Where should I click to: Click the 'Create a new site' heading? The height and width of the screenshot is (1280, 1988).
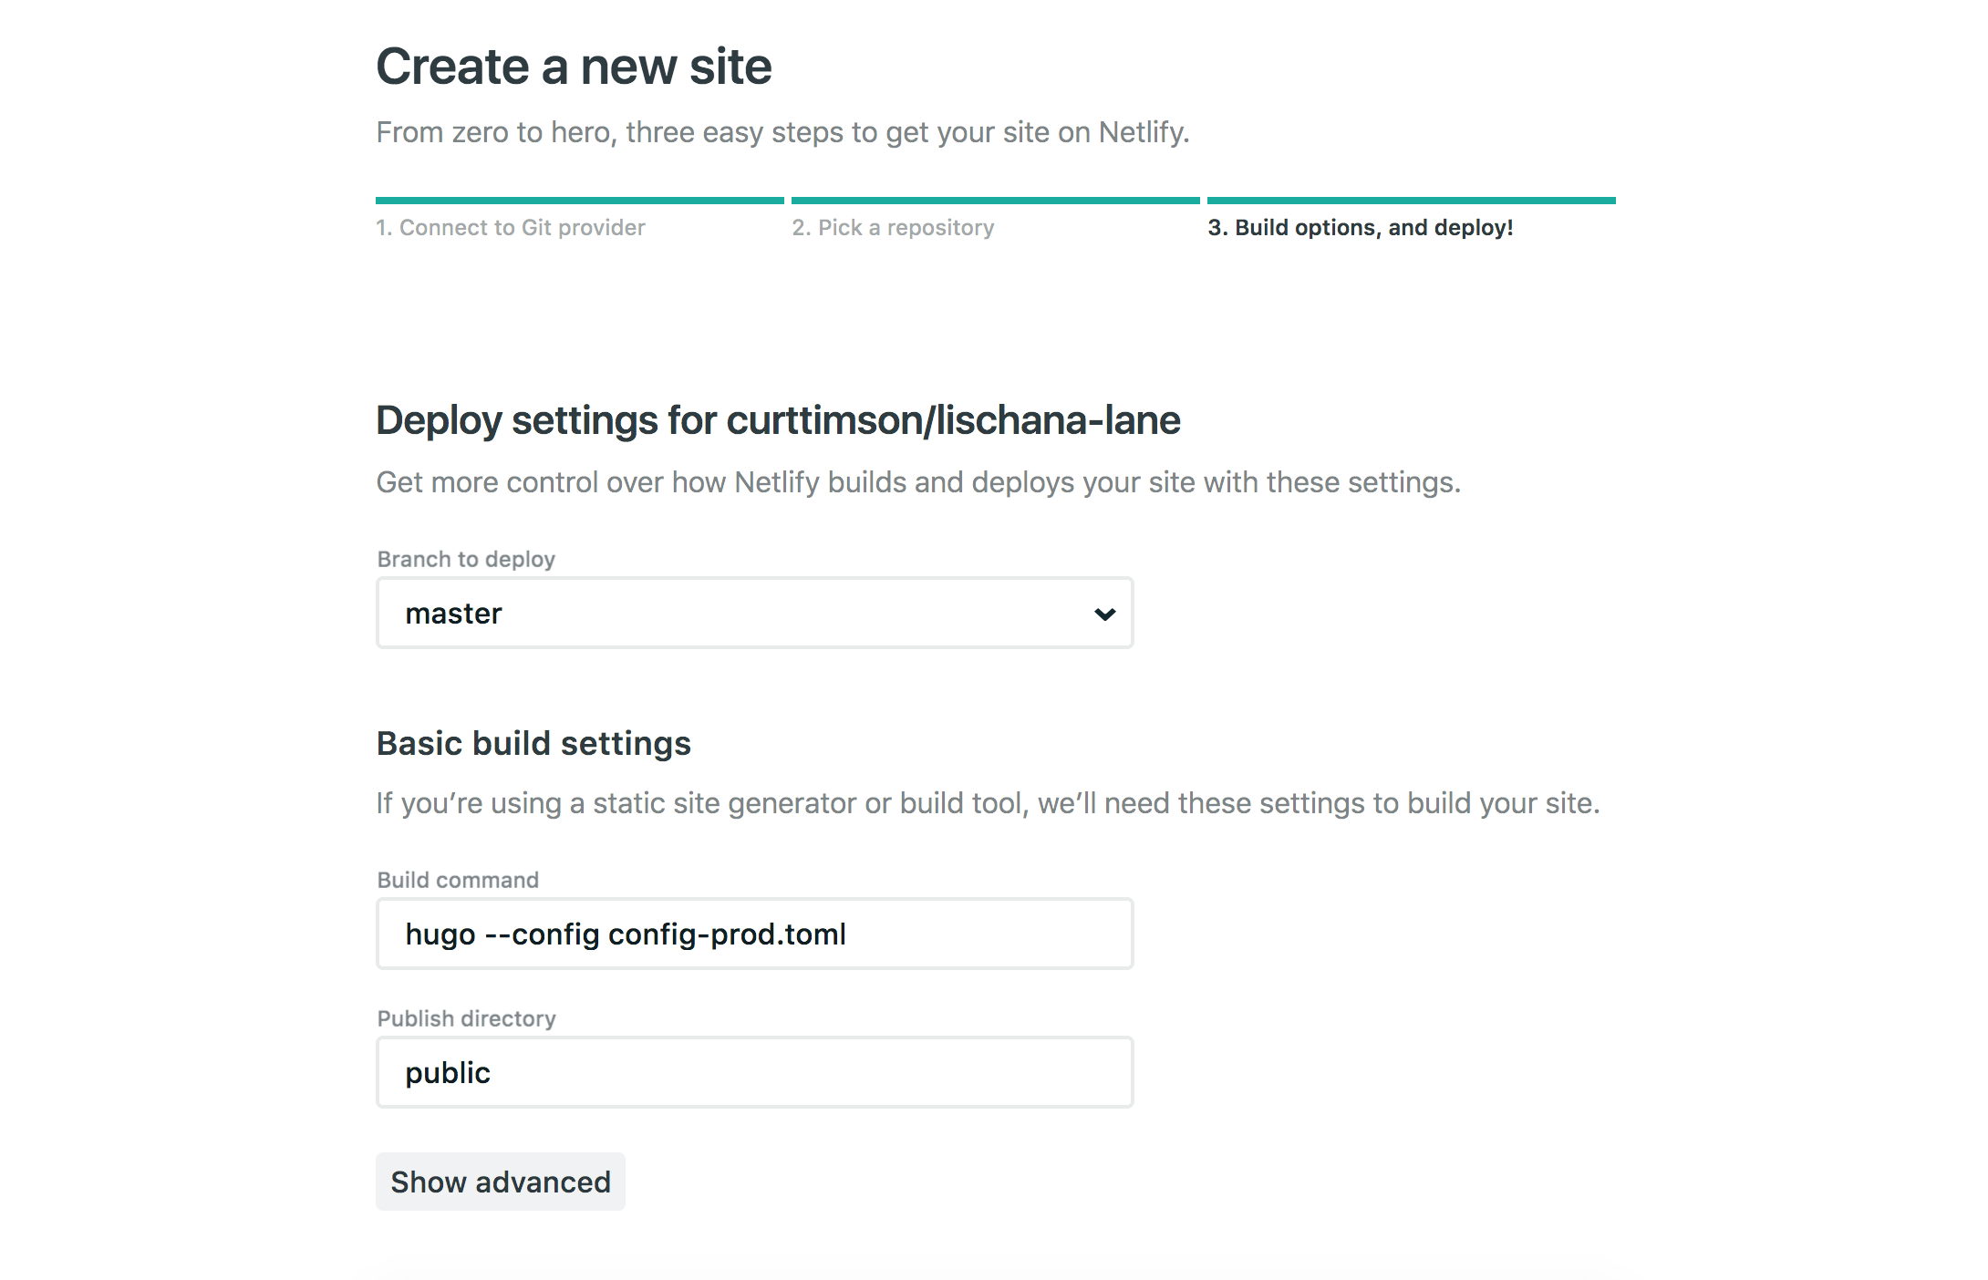(574, 65)
